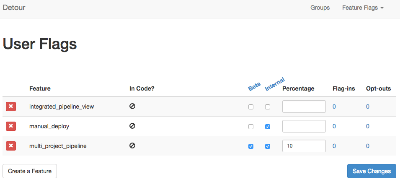Screen dimensions: 400x182
Task: Uncheck Internal for manual_deploy
Action: (268, 127)
